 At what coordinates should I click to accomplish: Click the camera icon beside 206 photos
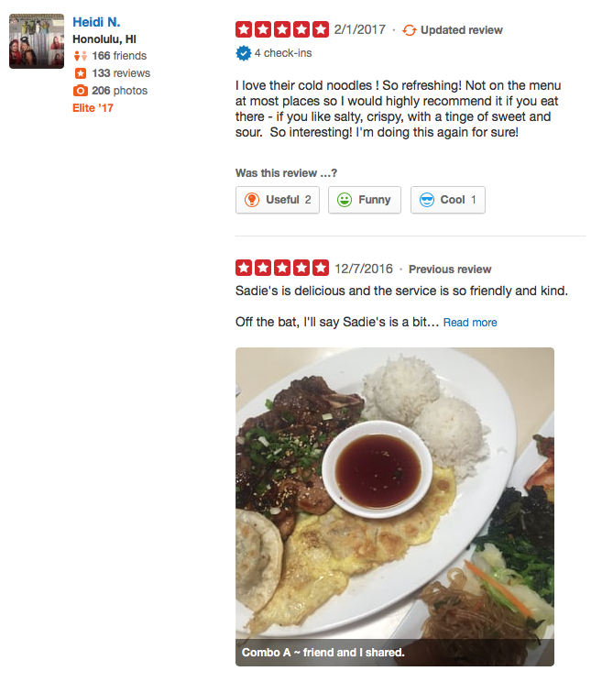pyautogui.click(x=81, y=91)
